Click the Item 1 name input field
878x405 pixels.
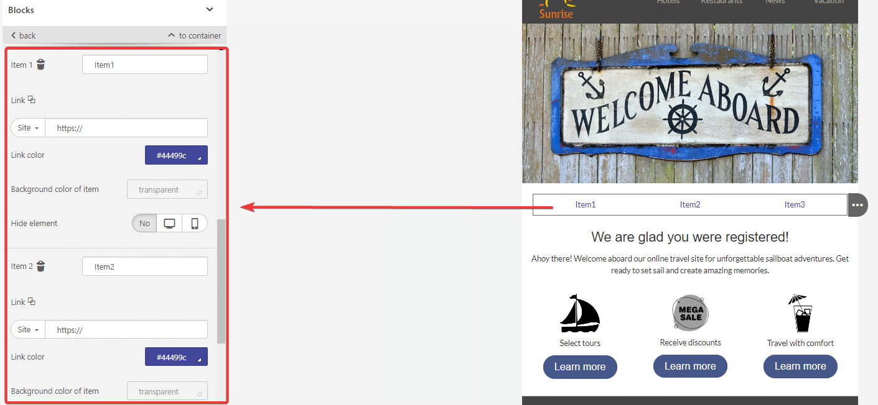coord(145,65)
